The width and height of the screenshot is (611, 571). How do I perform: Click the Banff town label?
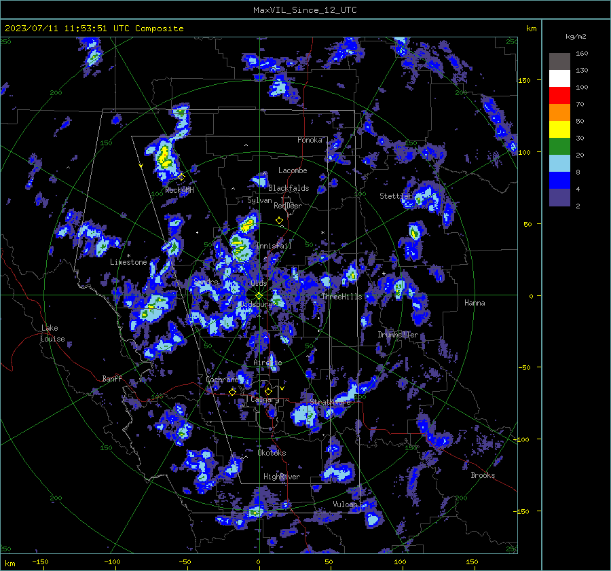pyautogui.click(x=112, y=378)
